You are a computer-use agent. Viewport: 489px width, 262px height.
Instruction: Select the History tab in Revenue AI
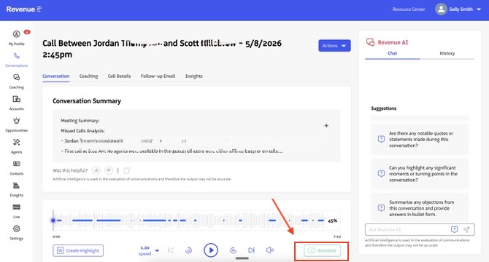coord(447,53)
